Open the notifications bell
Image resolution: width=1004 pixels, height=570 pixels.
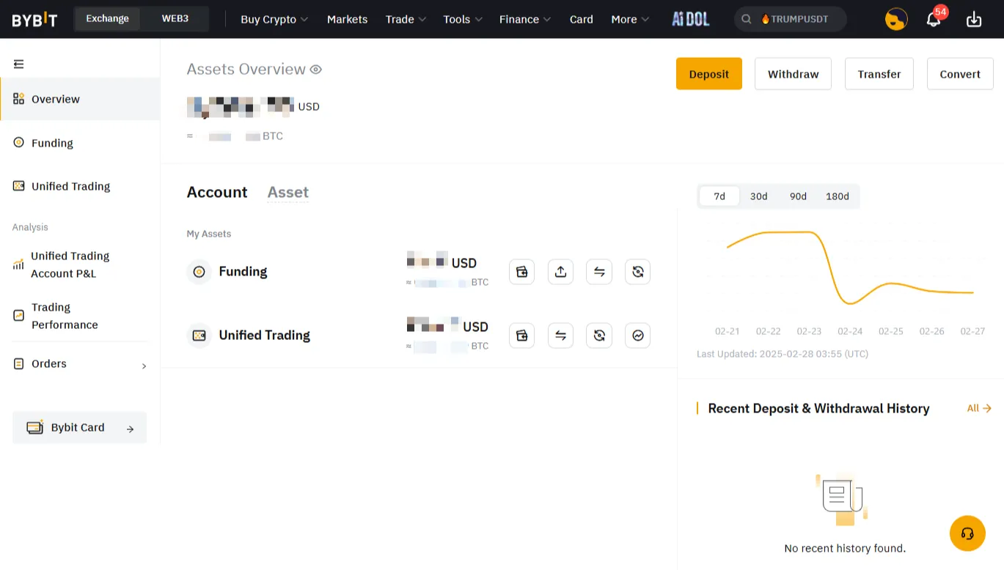coord(934,19)
